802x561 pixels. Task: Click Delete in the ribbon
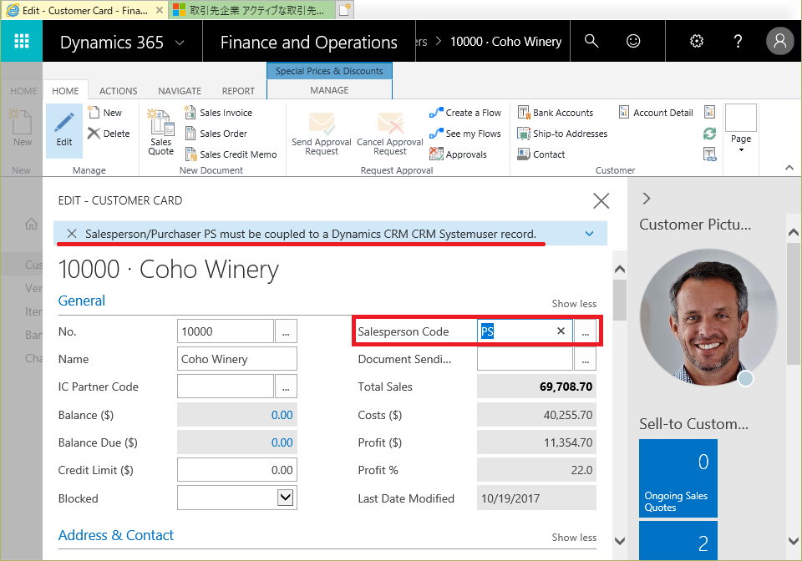pos(109,134)
